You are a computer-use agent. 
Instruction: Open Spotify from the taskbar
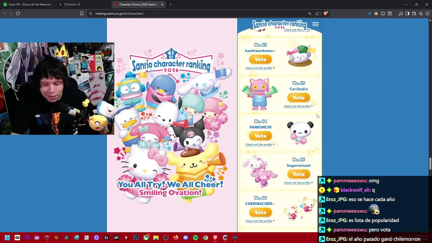(195, 238)
